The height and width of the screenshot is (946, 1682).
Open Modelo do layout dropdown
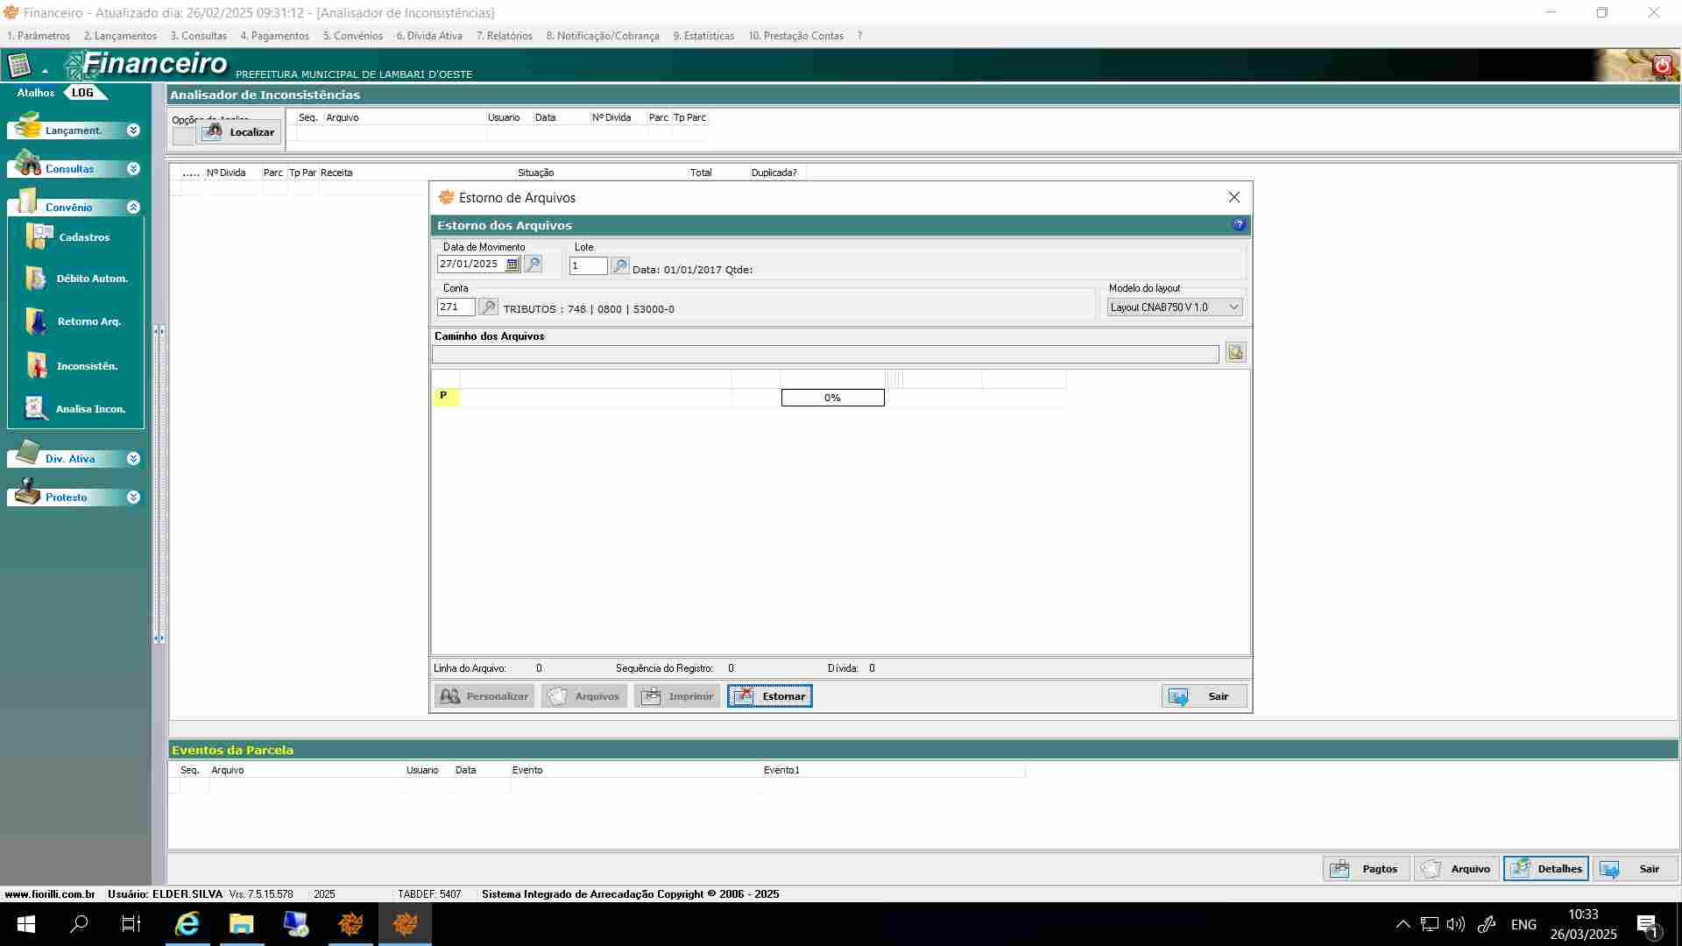point(1233,307)
